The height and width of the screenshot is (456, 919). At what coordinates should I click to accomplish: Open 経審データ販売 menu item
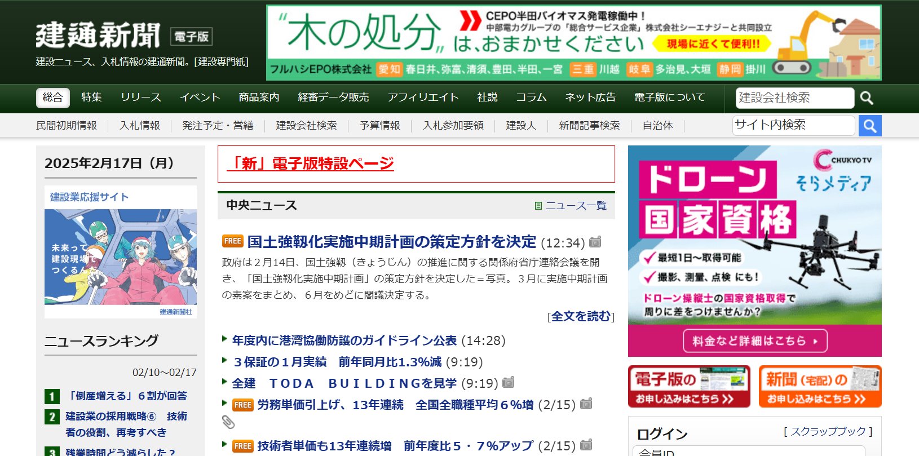tap(333, 98)
